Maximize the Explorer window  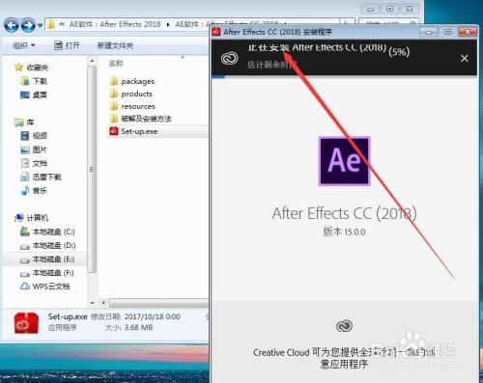pyautogui.click(x=389, y=9)
